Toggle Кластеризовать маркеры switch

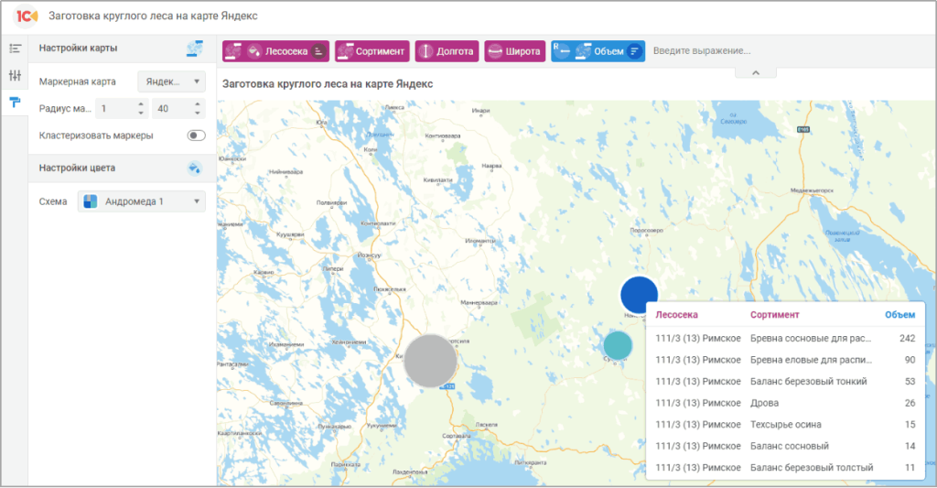click(196, 136)
